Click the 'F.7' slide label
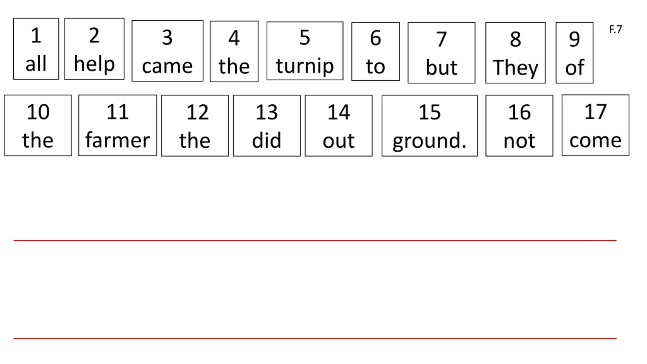This screenshot has width=647, height=364. 615,30
